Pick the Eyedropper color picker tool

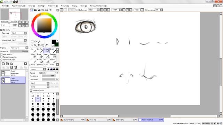46,45
